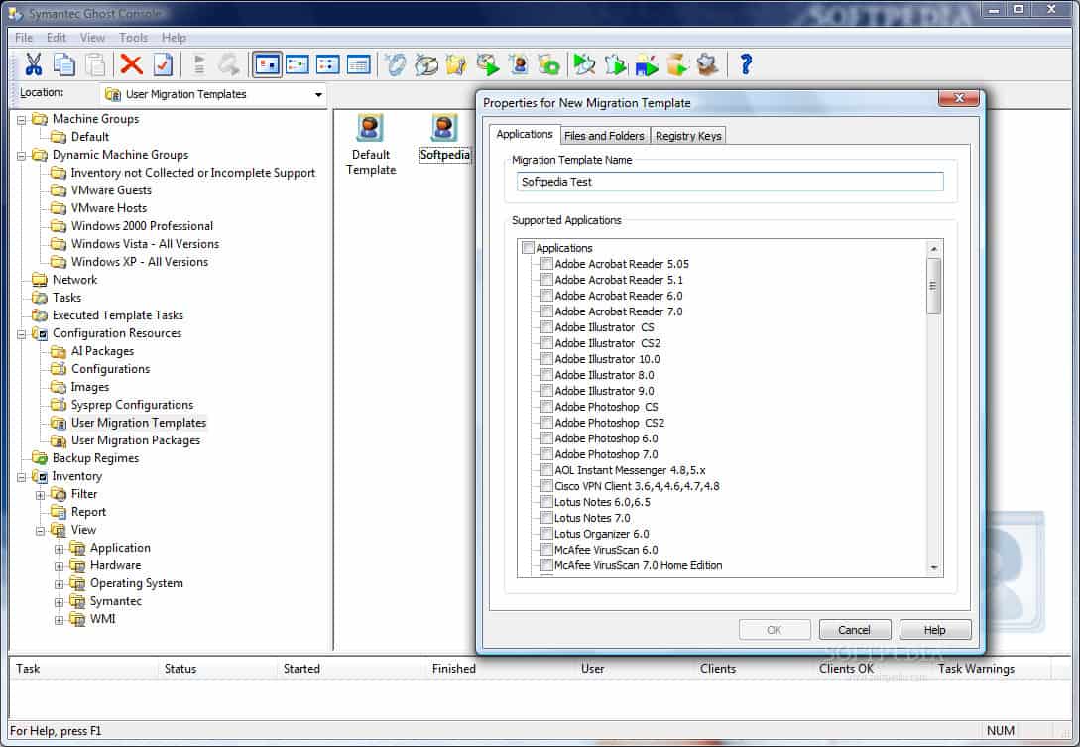Check Adobe Illustrator CS2
Screen dimensions: 1080x747
coord(546,342)
